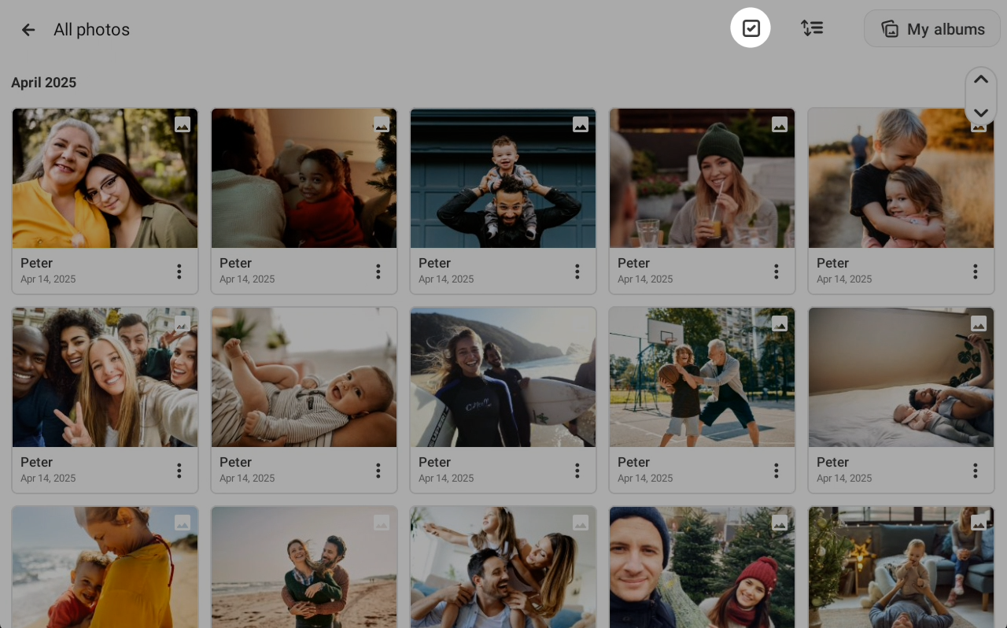1007x628 pixels.
Task: Open the winter hats couple selfie photo
Action: pos(702,567)
